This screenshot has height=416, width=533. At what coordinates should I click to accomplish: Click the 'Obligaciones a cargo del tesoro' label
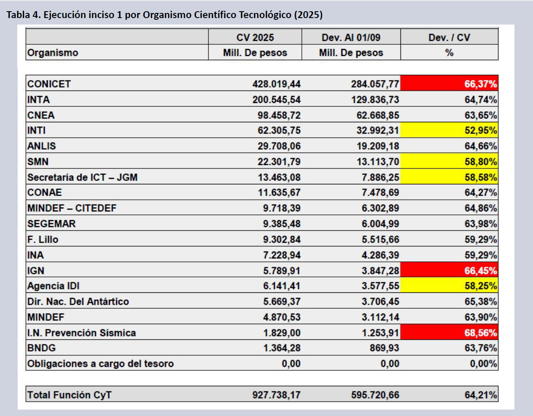(x=100, y=363)
